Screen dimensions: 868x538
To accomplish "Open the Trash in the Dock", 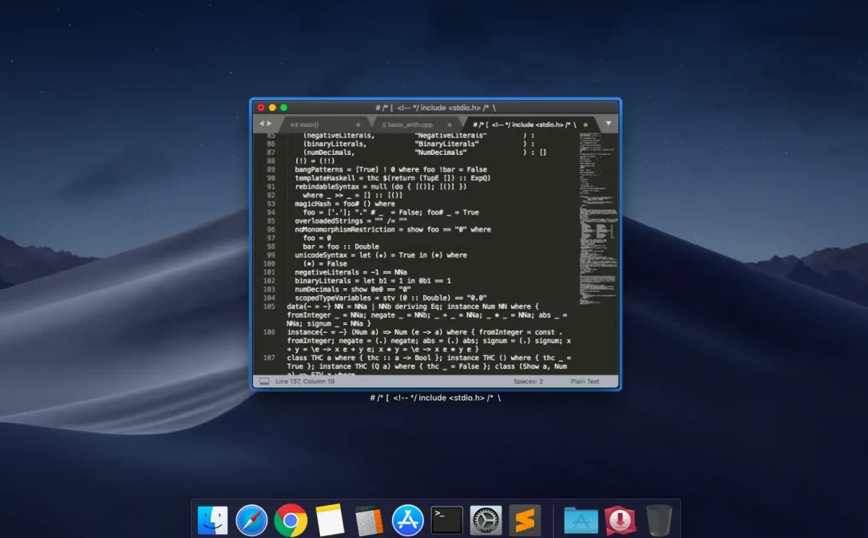I will [x=659, y=520].
